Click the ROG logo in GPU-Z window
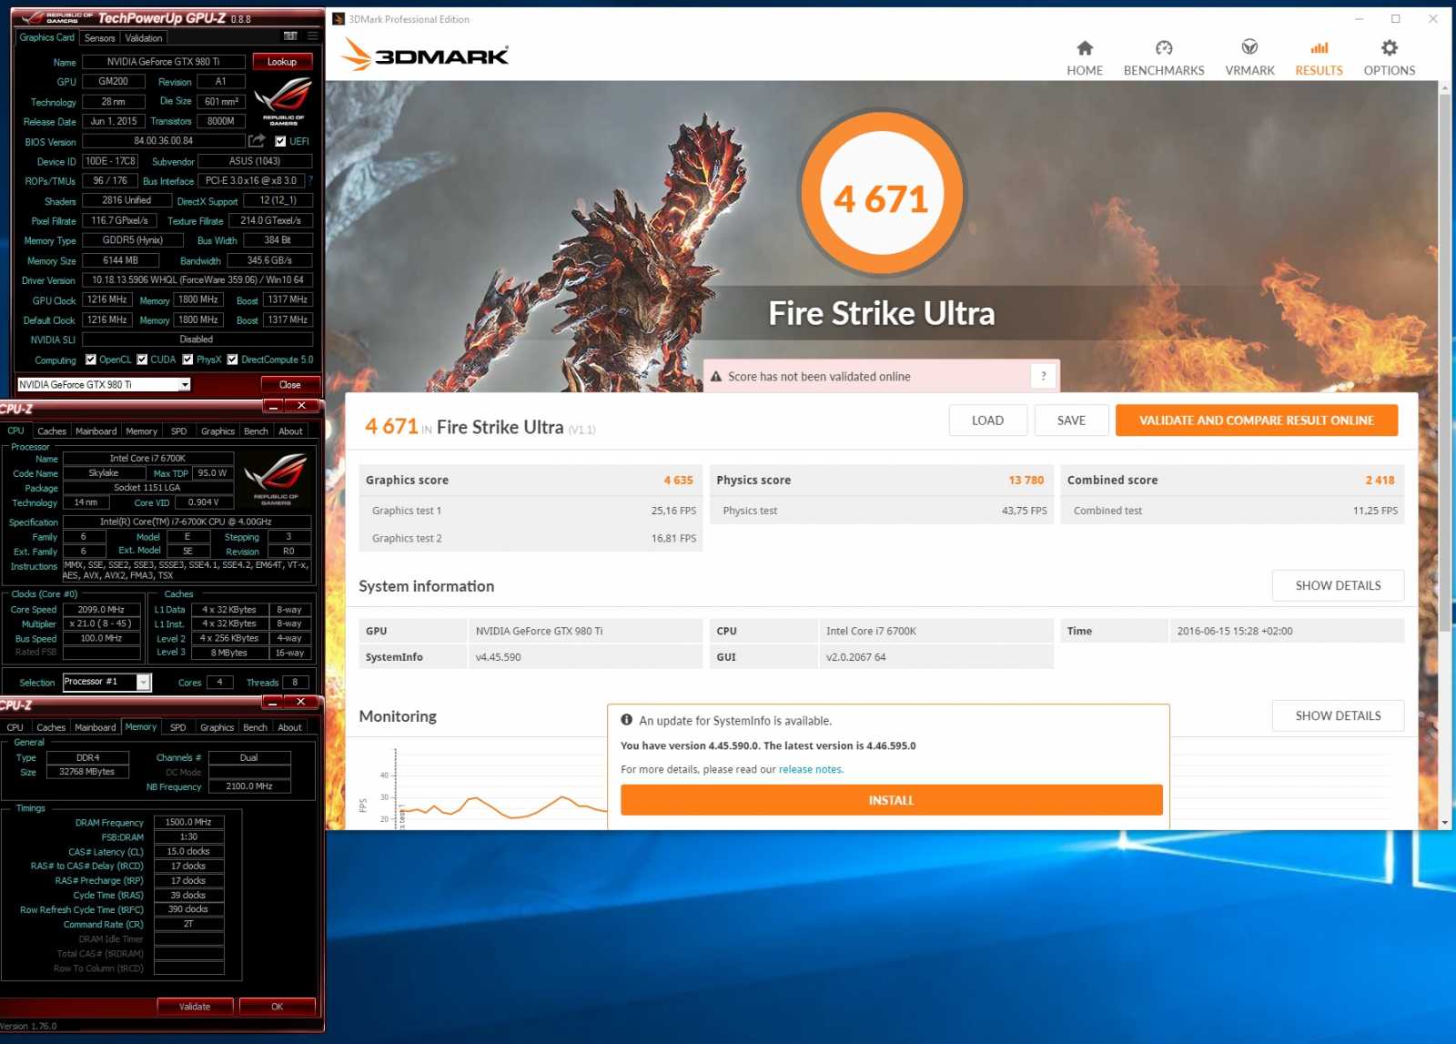The height and width of the screenshot is (1044, 1456). coord(283,100)
